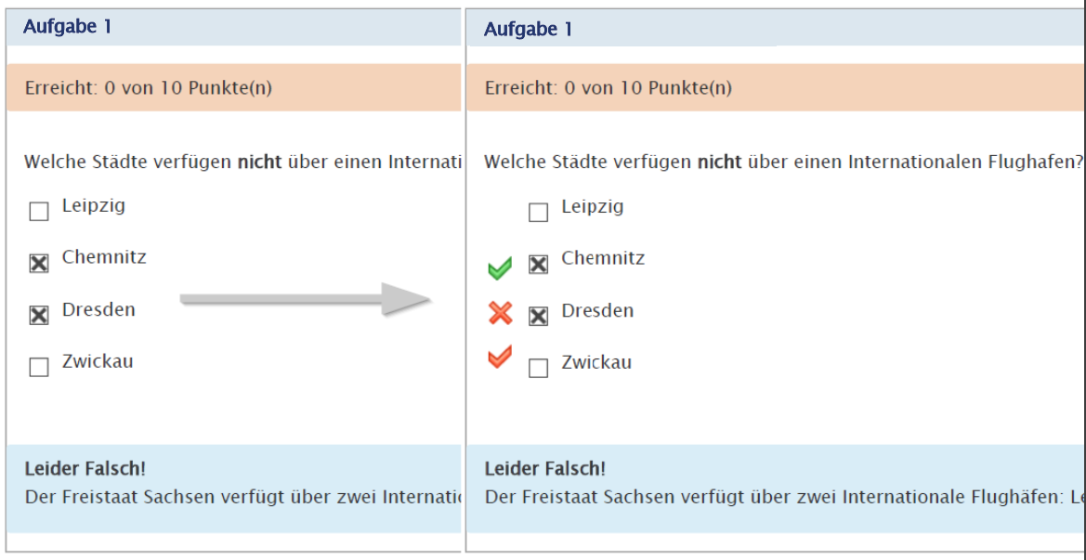The image size is (1086, 560).
Task: Click the left panel's Erreicht score bar
Action: pos(148,88)
